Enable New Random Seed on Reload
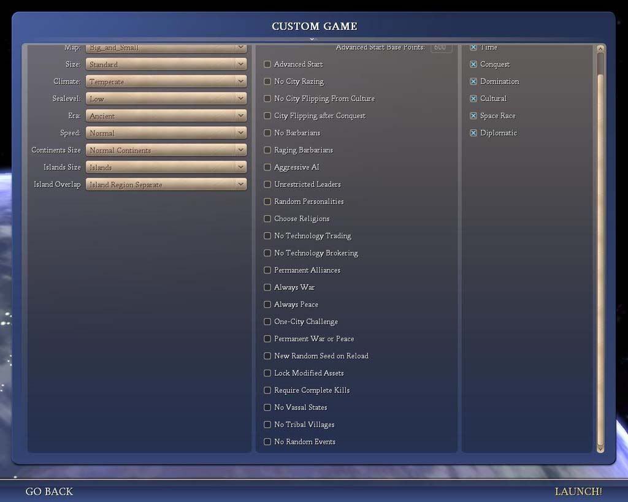The image size is (628, 502). 267,356
